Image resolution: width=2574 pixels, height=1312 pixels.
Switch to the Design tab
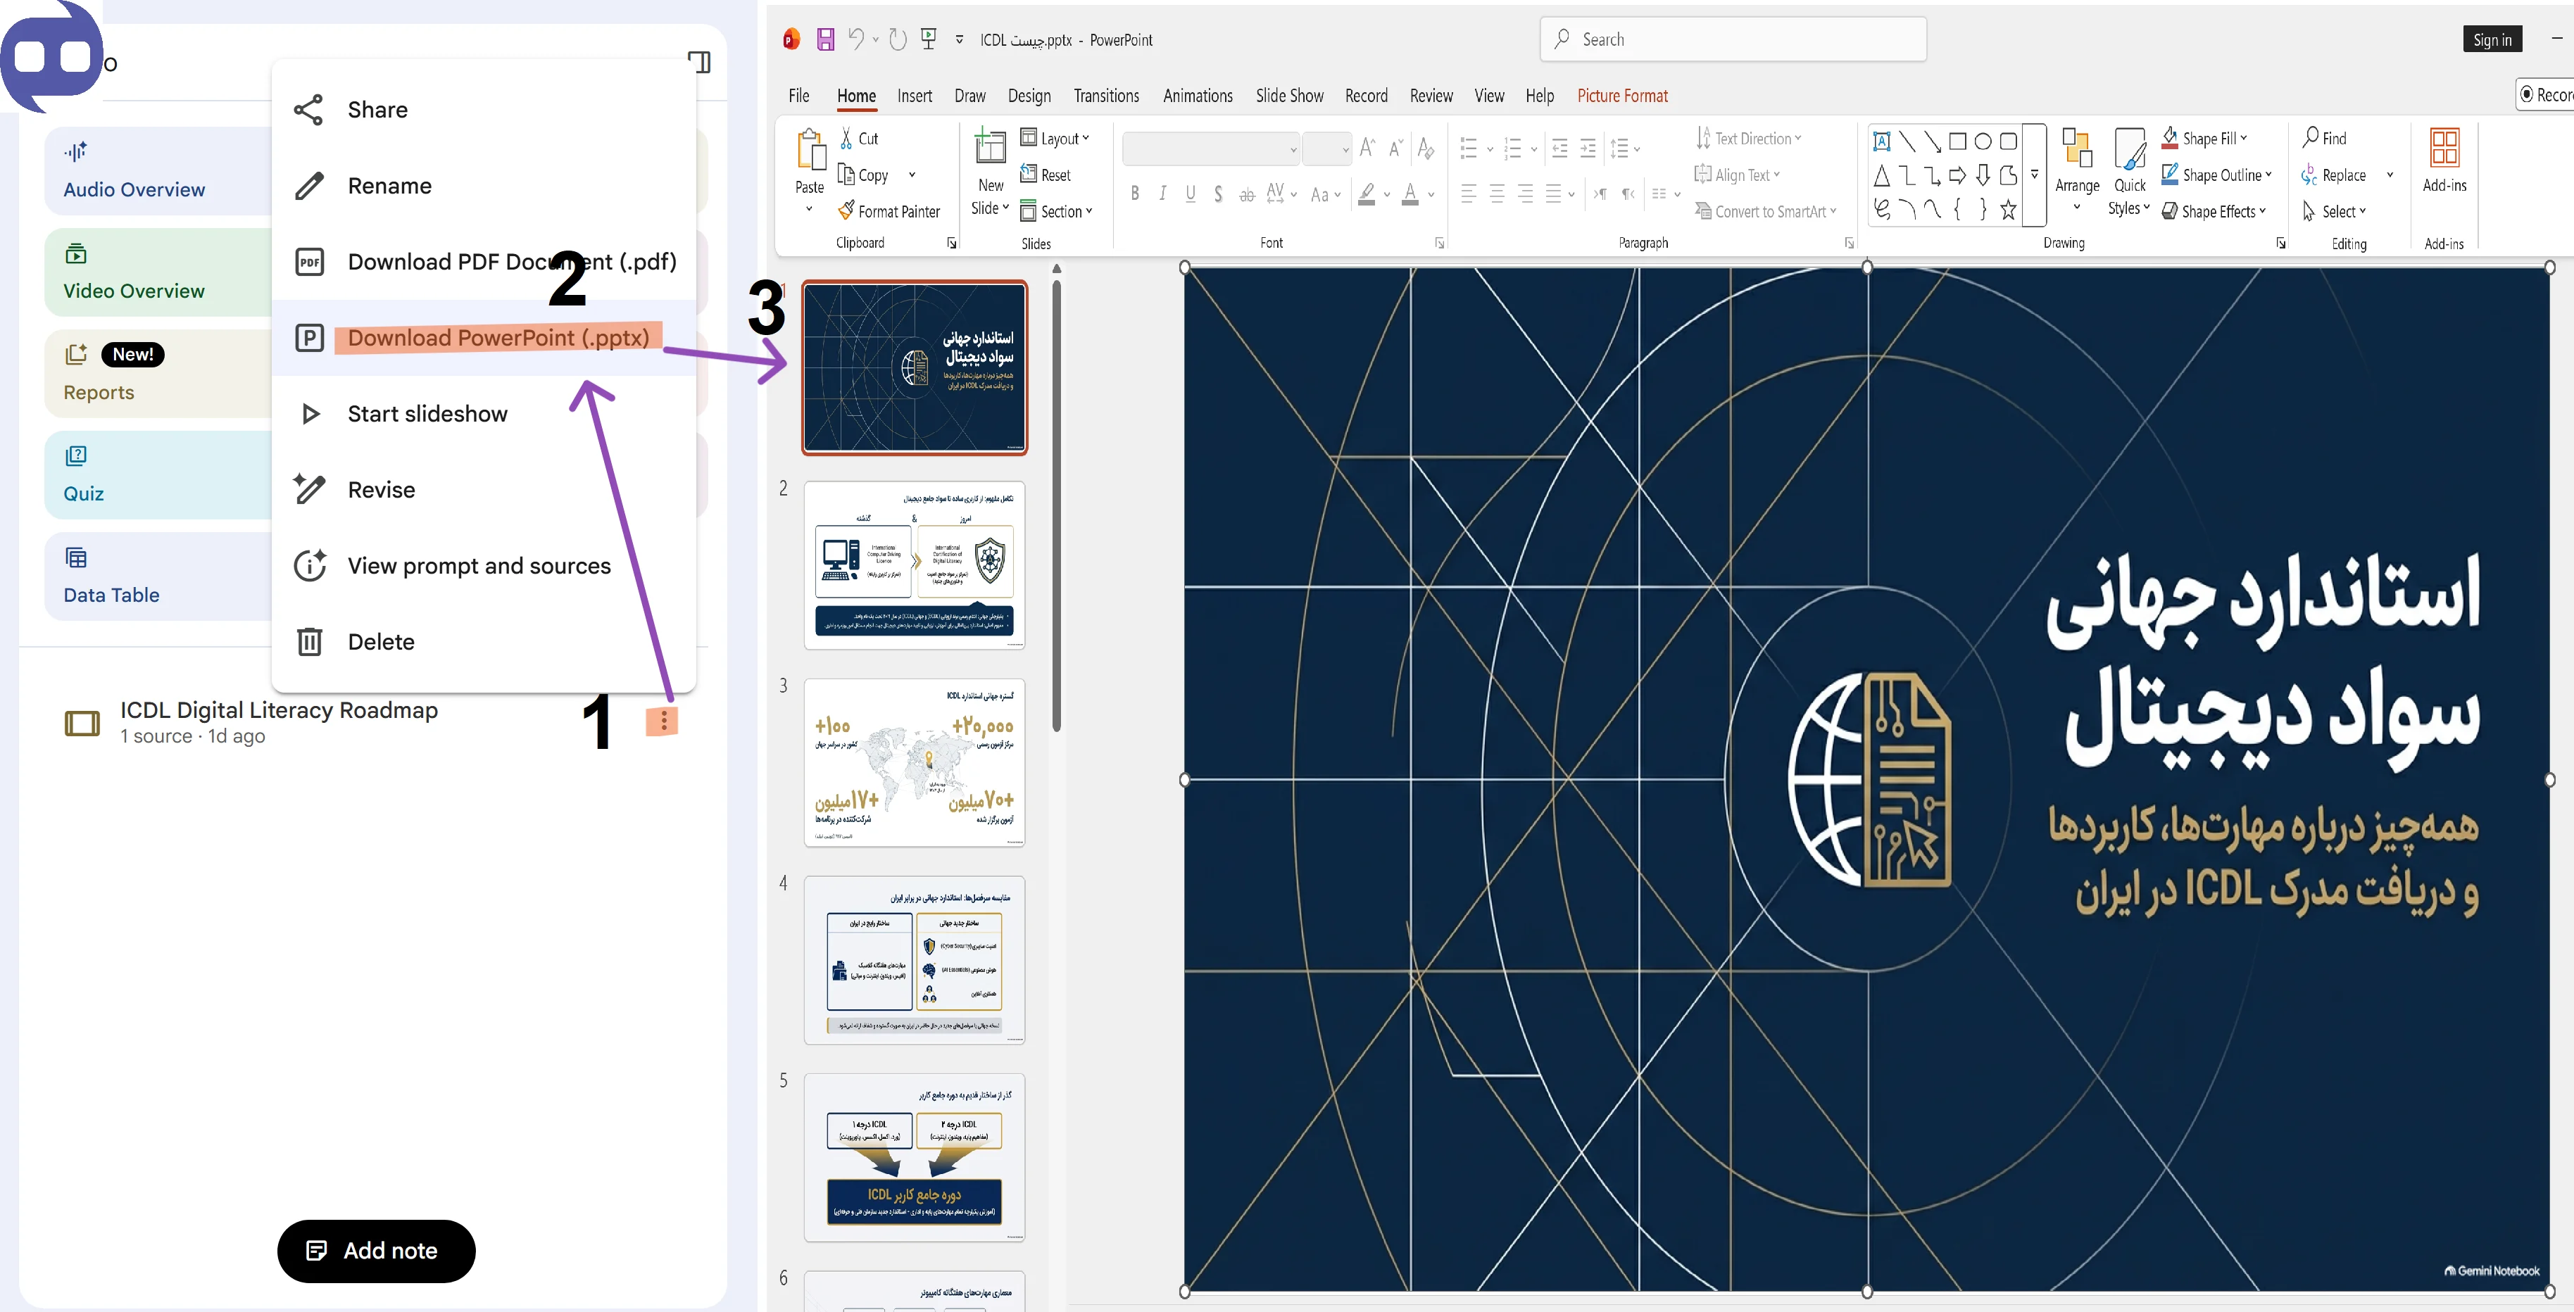click(1029, 96)
